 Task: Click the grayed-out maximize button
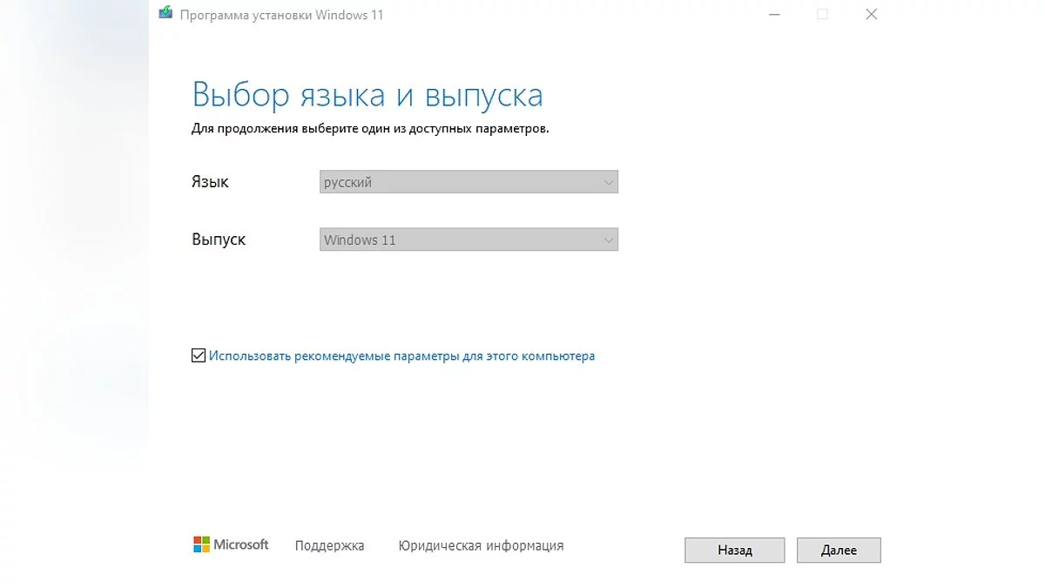822,15
